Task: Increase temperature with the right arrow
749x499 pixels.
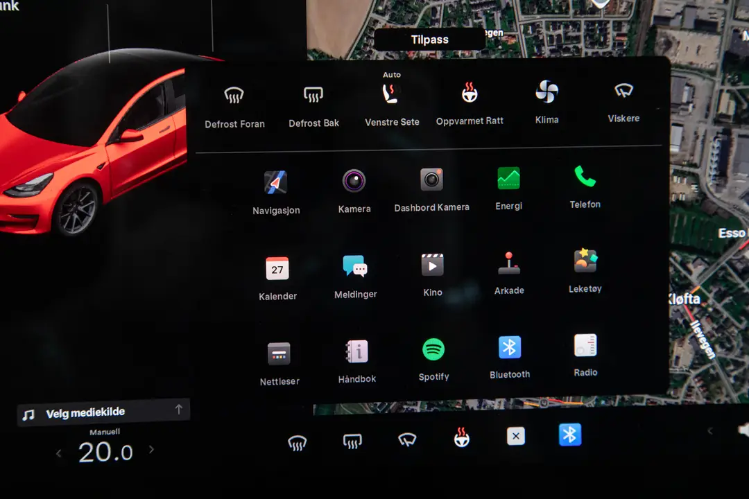Action: 151,450
